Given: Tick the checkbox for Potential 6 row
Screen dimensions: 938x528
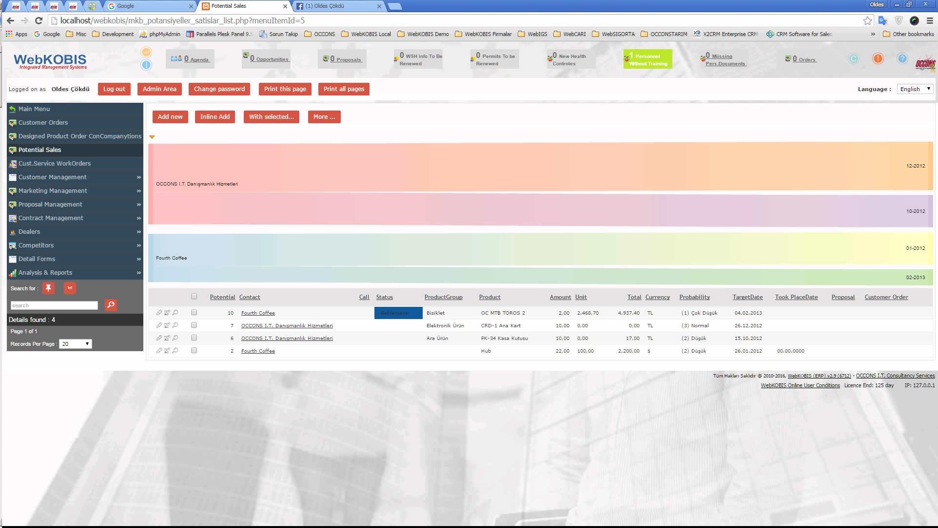Looking at the screenshot, I should (x=194, y=338).
